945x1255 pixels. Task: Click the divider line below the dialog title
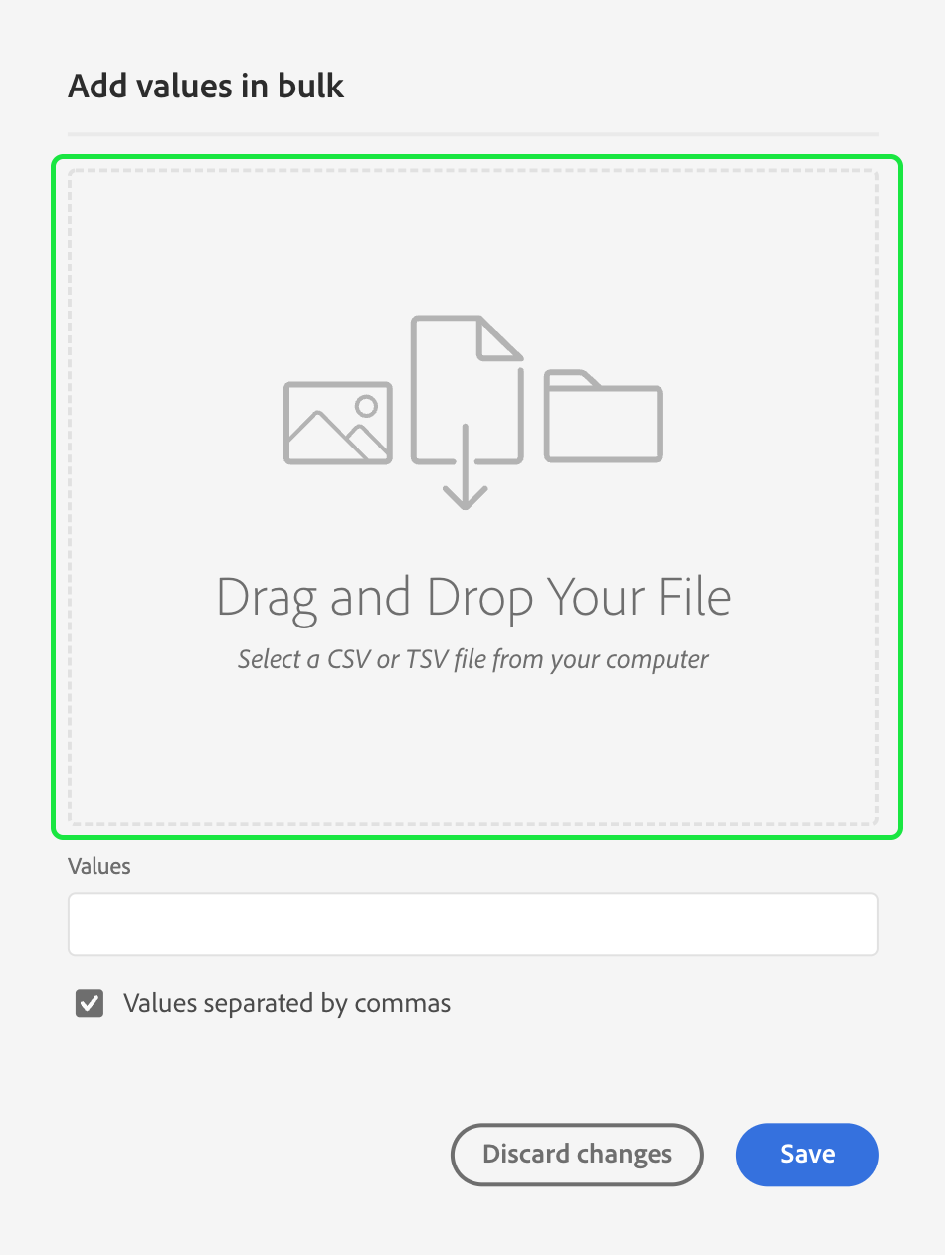[x=473, y=133]
